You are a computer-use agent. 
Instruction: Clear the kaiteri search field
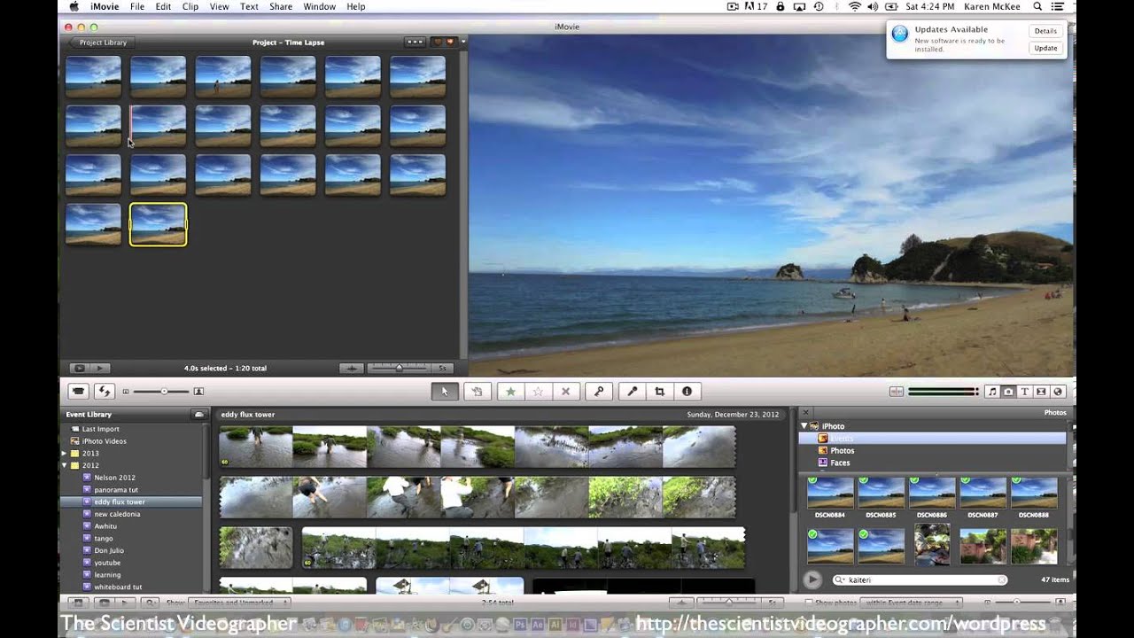[x=1002, y=580]
